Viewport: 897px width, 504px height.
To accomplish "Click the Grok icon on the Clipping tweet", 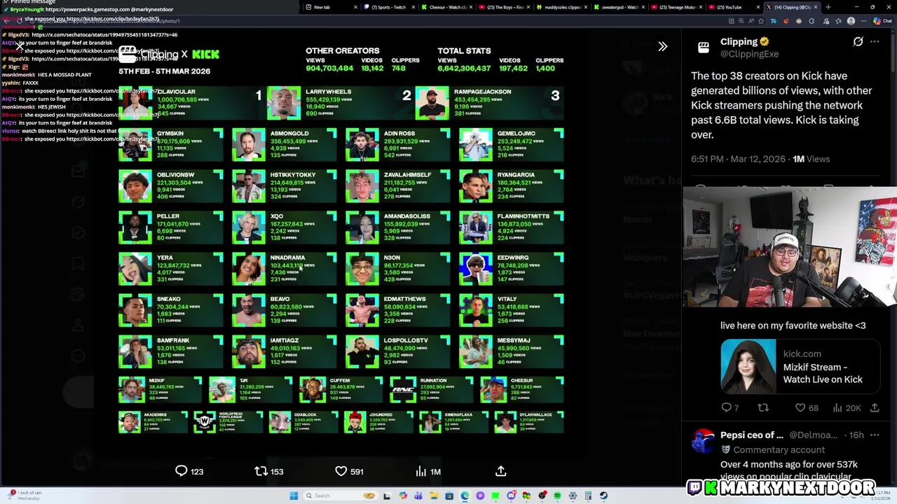I will click(858, 42).
